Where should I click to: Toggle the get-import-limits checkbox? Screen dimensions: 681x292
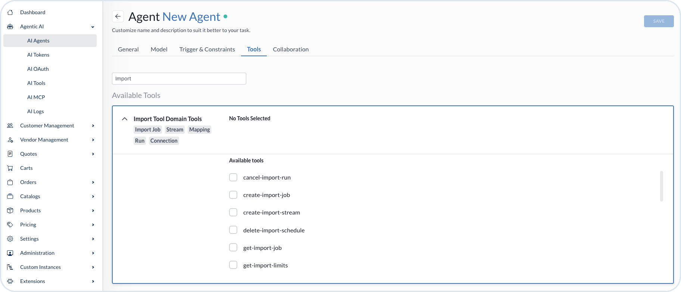pos(233,265)
